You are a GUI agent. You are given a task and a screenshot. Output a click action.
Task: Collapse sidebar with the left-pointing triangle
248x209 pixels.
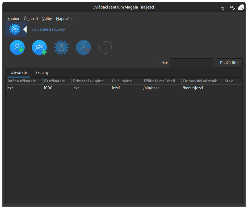(25, 29)
